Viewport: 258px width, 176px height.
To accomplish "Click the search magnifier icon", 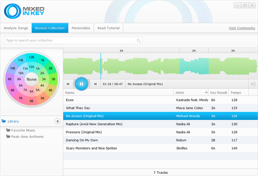I will (138, 41).
